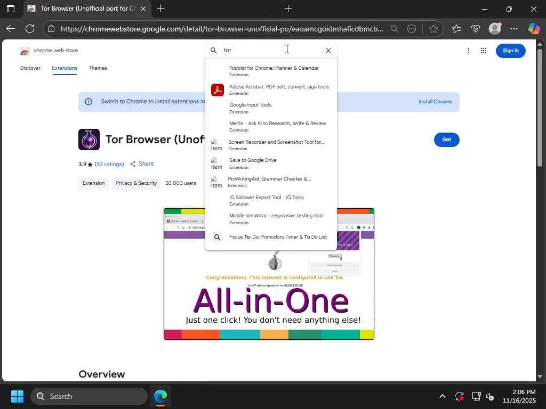The image size is (546, 409).
Task: View site information lock icon
Action: click(x=51, y=29)
